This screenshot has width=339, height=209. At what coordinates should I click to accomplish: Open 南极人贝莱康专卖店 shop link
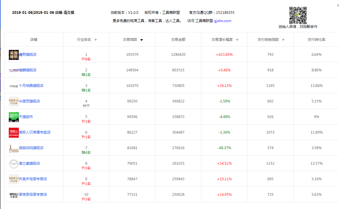click(35, 132)
